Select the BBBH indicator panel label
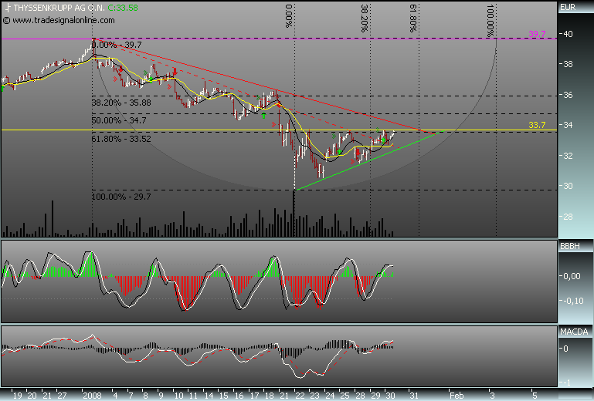 click(569, 246)
